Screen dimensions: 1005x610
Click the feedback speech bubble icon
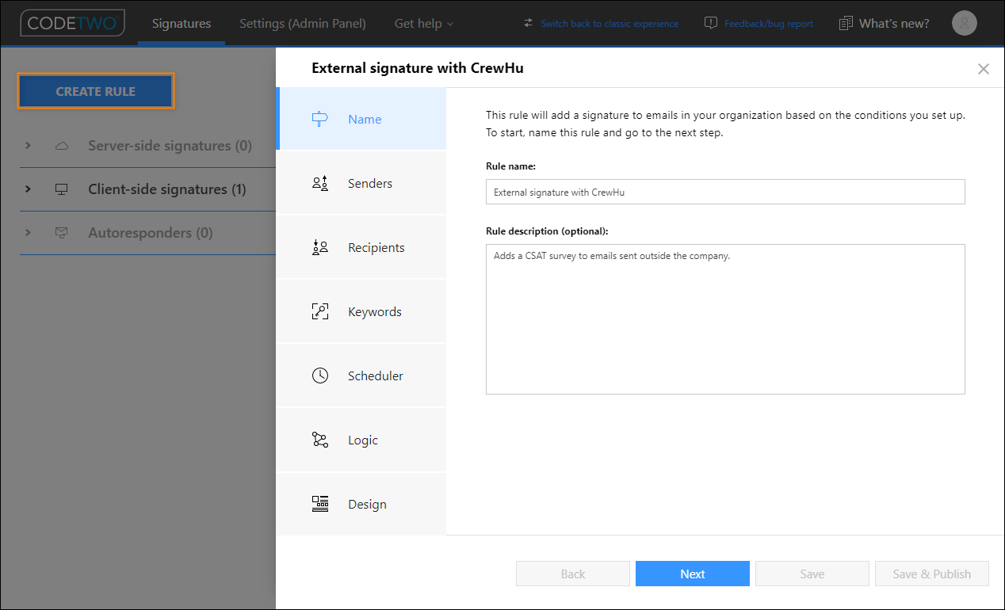(711, 23)
